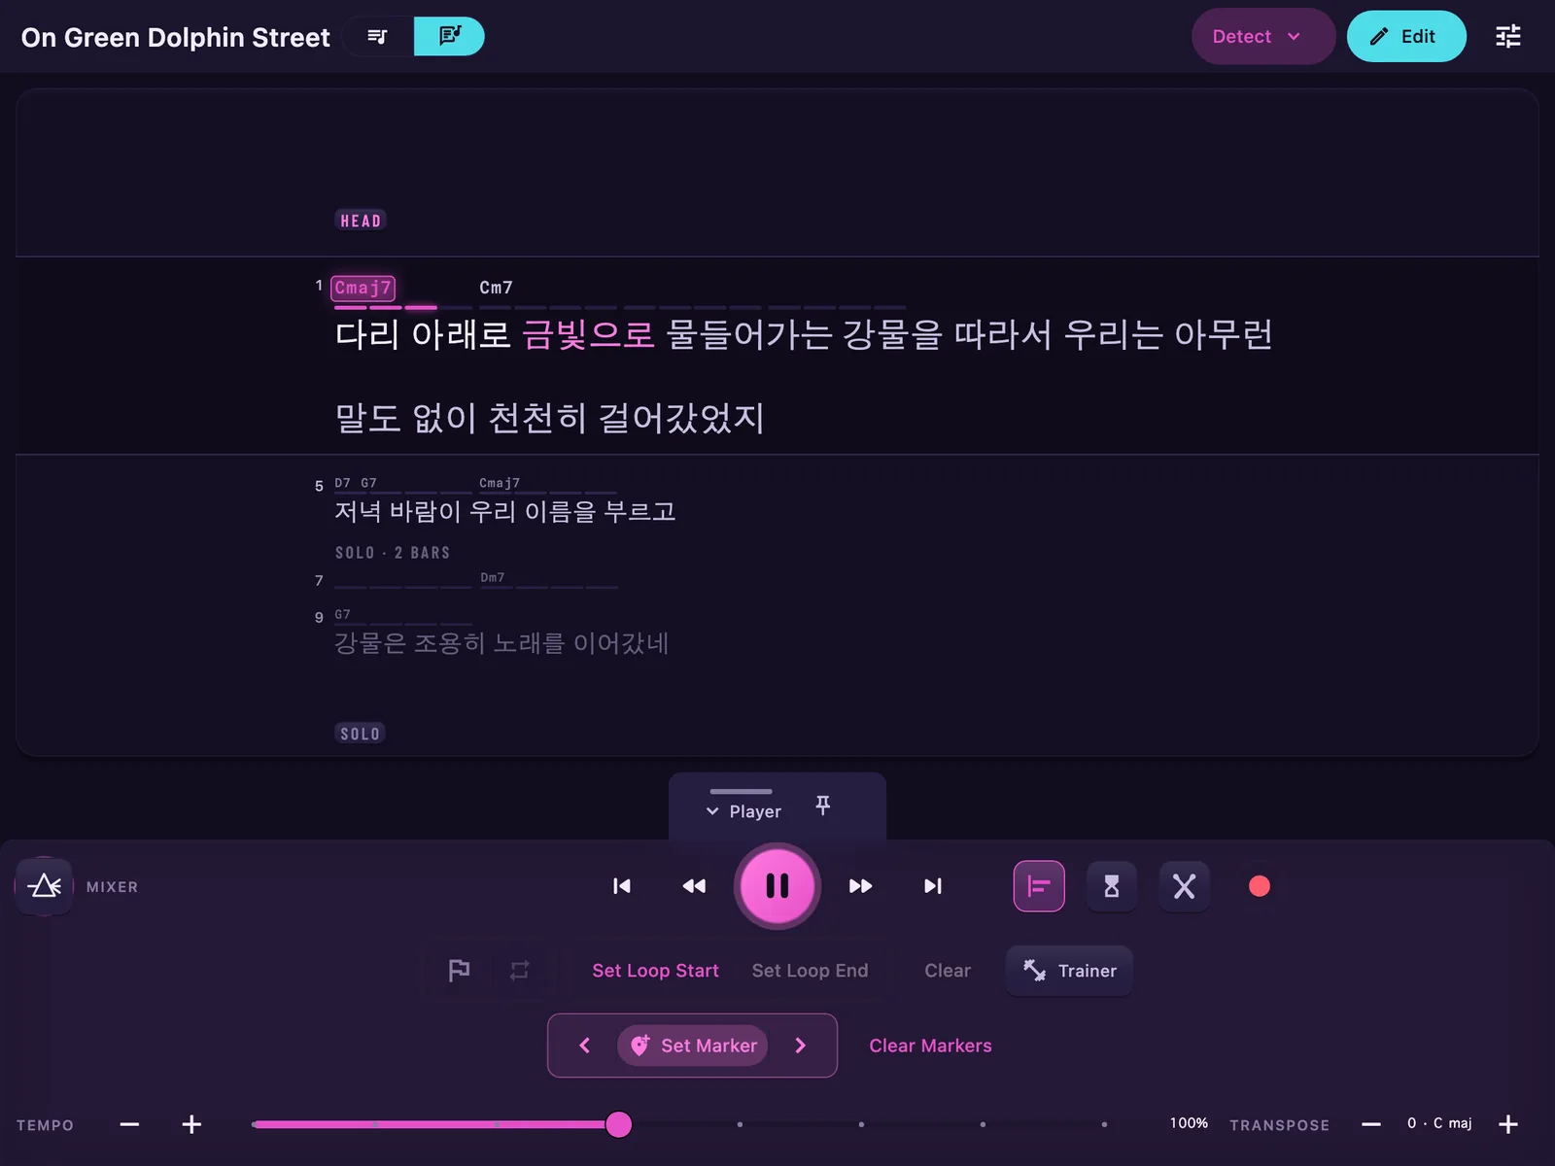
Task: Click the 0 · C maj transpose value
Action: (x=1439, y=1123)
